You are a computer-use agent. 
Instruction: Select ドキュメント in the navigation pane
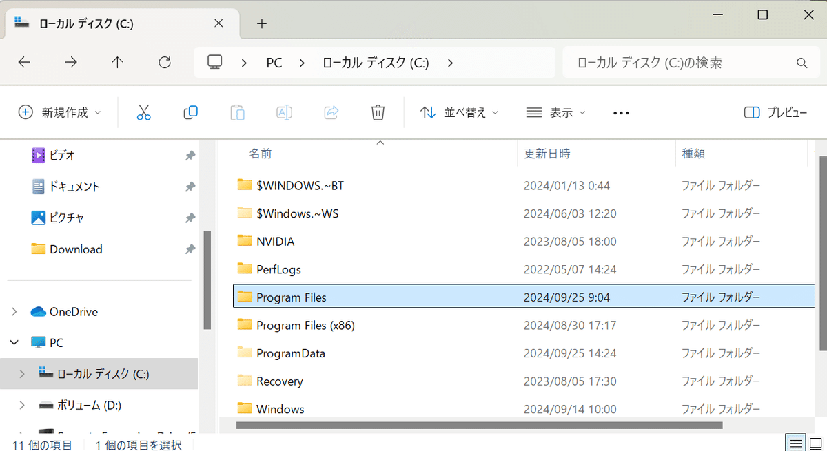[x=74, y=187]
